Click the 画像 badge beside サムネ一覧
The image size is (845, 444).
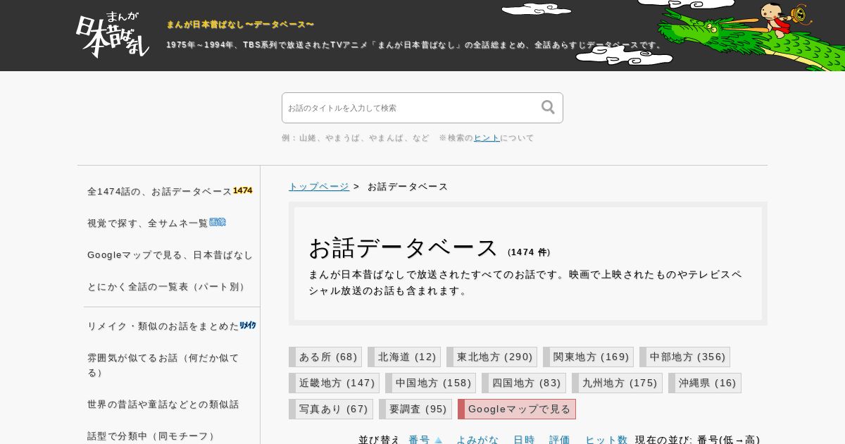point(218,223)
